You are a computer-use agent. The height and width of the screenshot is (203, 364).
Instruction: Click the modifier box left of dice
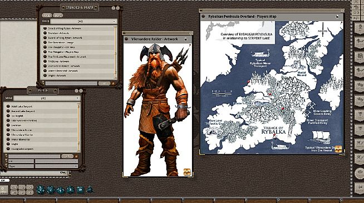point(4,190)
